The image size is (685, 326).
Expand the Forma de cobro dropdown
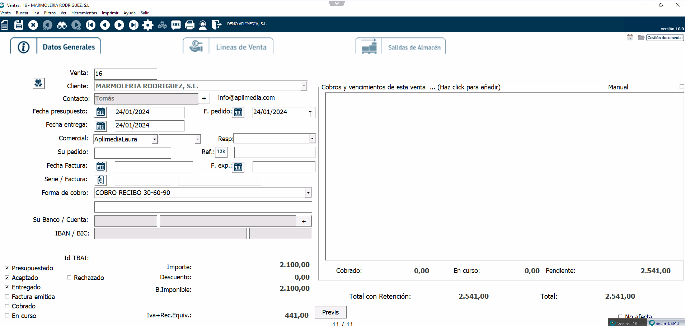point(308,193)
